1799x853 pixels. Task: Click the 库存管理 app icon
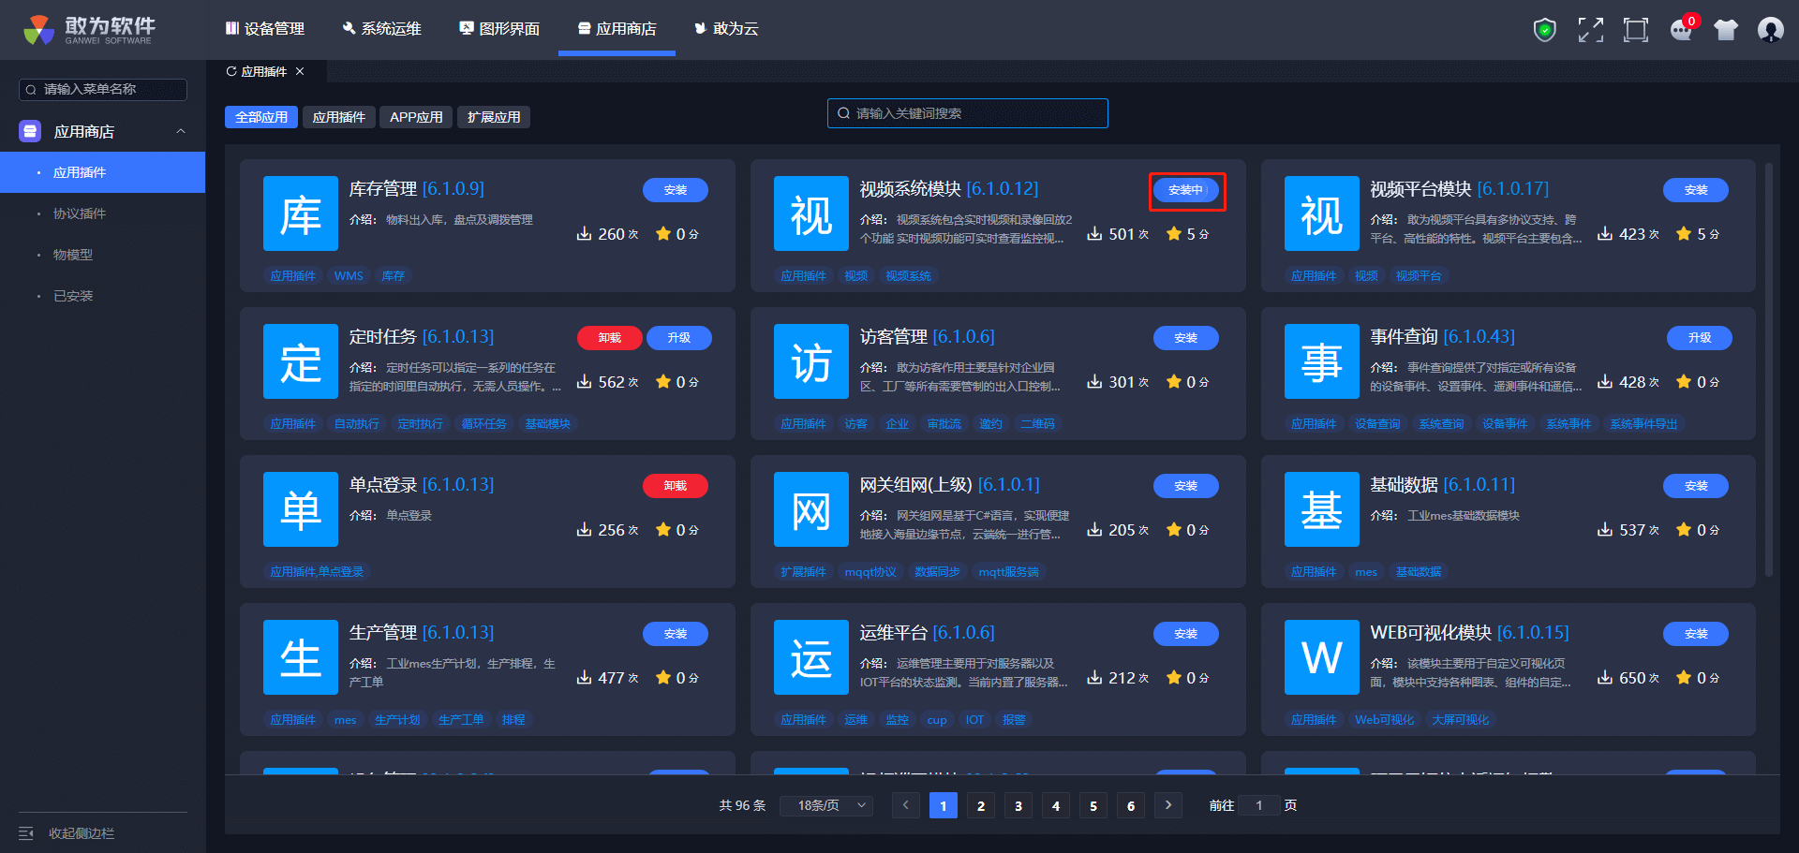point(301,213)
